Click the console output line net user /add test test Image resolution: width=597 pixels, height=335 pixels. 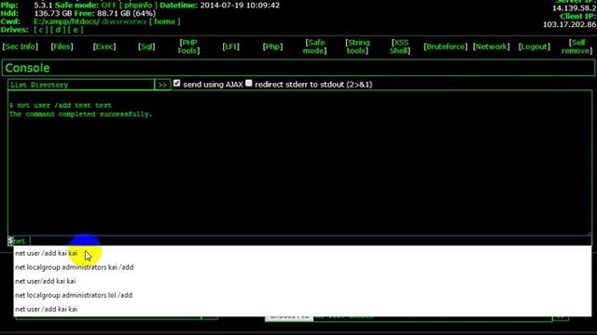pyautogui.click(x=61, y=105)
